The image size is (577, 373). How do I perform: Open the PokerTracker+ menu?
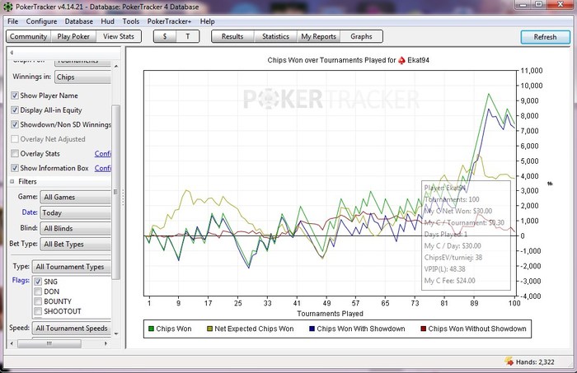coord(169,21)
